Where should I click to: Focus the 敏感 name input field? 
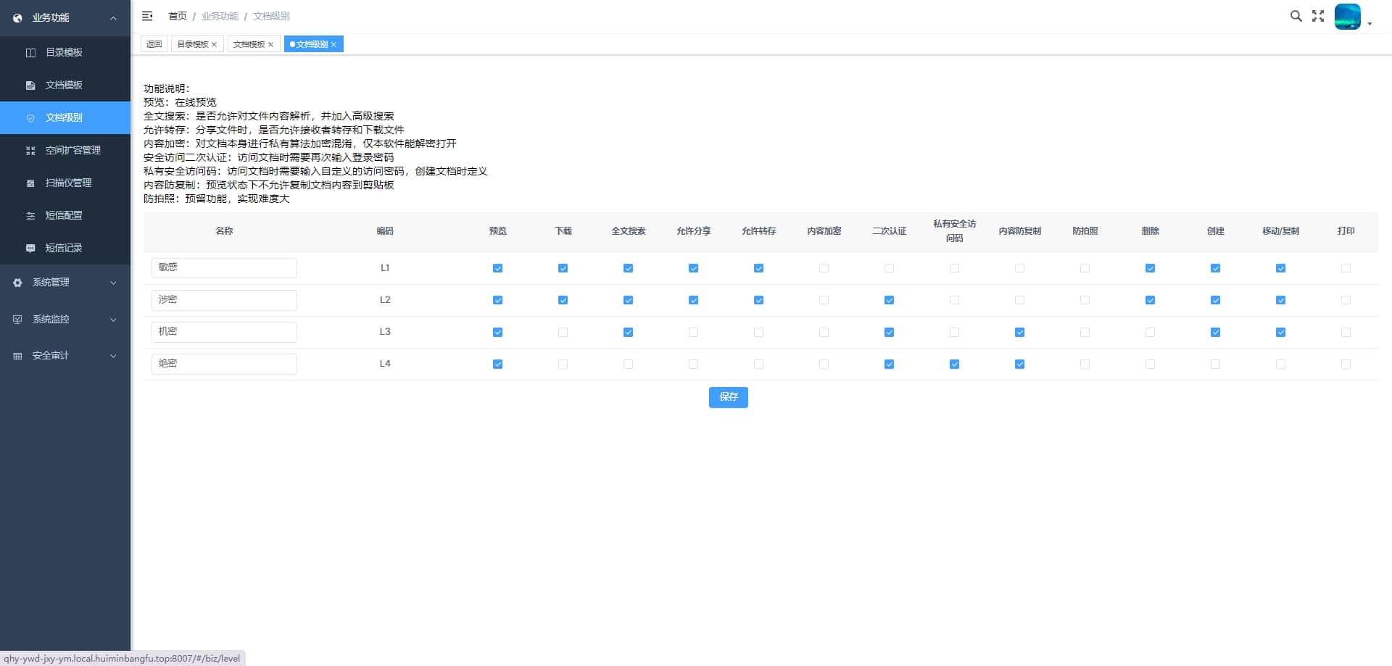pos(224,268)
